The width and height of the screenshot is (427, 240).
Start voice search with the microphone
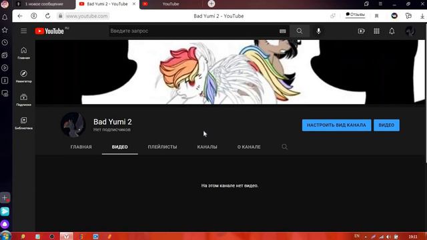coord(319,31)
